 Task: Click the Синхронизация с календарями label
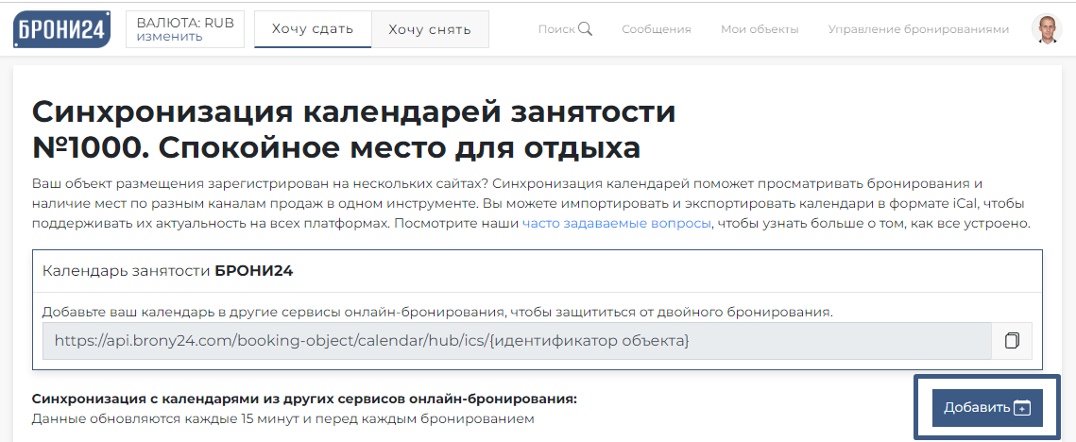point(304,399)
